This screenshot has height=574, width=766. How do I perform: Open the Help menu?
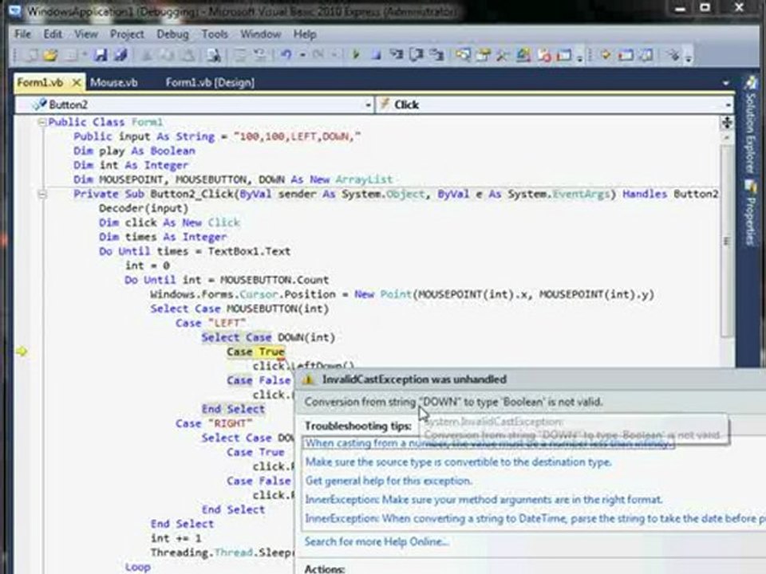click(x=305, y=34)
